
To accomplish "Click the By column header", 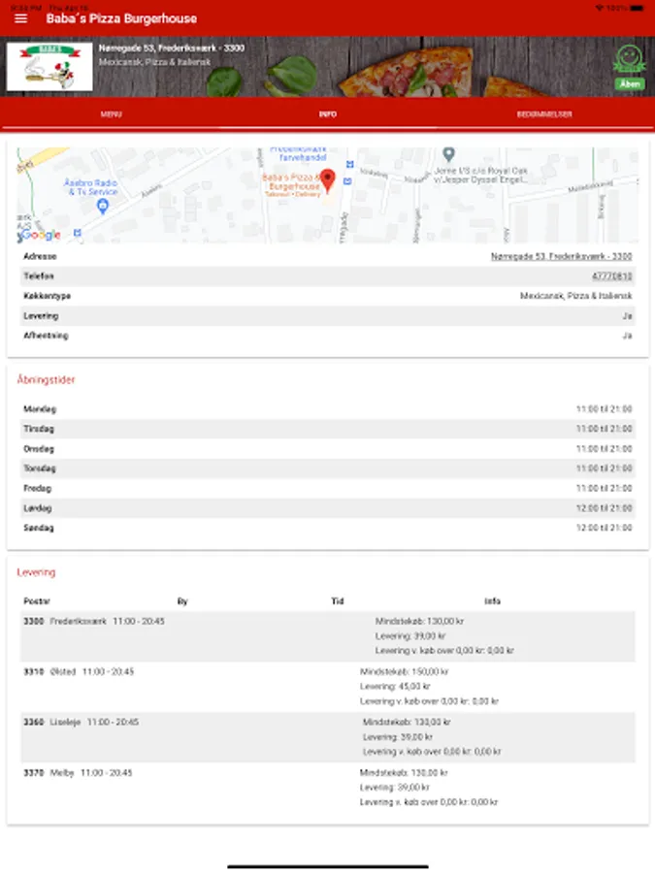I will coord(182,601).
